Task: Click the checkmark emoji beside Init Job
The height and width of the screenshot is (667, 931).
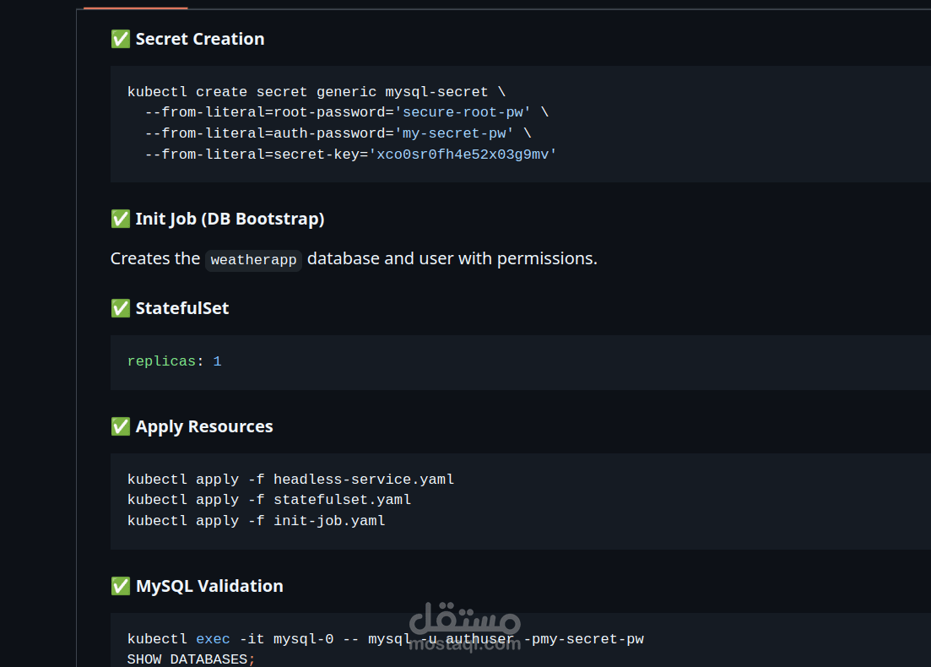Action: pos(120,219)
